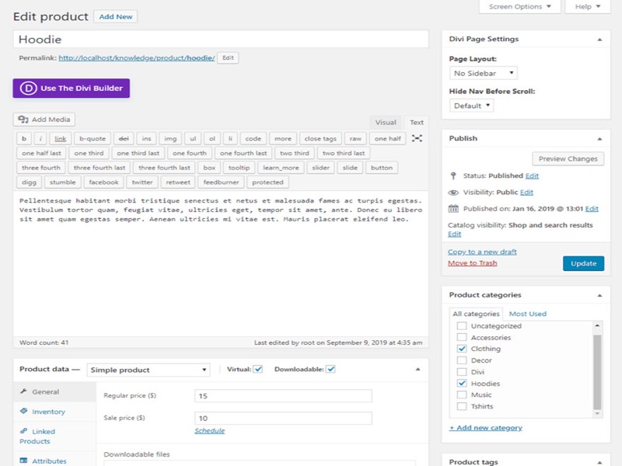The image size is (622, 466).
Task: Open the Page Layout dropdown
Action: [x=483, y=73]
